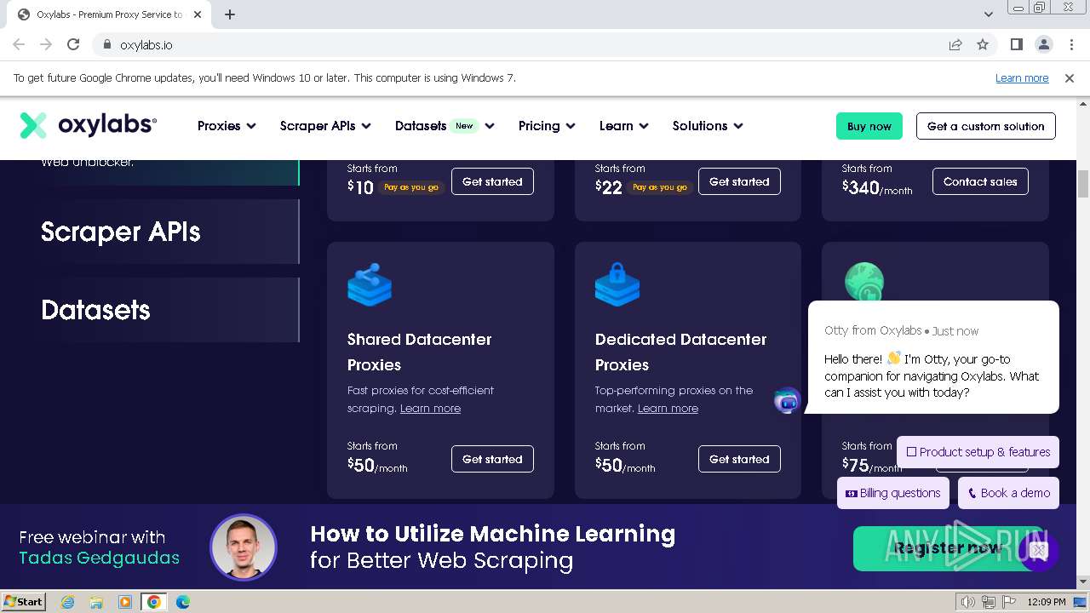View site information lock icon
The width and height of the screenshot is (1090, 613).
coord(107,44)
